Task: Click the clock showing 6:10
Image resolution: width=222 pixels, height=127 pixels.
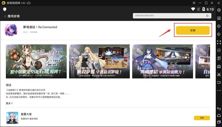Action: (210, 9)
